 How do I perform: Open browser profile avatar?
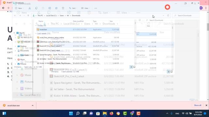click(201, 8)
